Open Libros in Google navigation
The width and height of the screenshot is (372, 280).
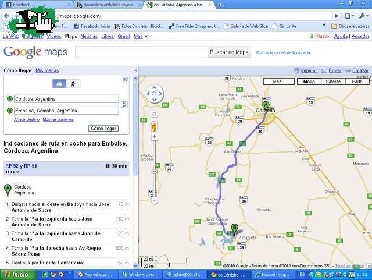click(x=108, y=36)
